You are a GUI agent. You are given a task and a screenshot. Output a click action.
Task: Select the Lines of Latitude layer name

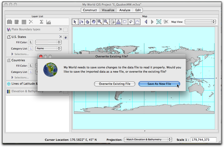pos(24,84)
